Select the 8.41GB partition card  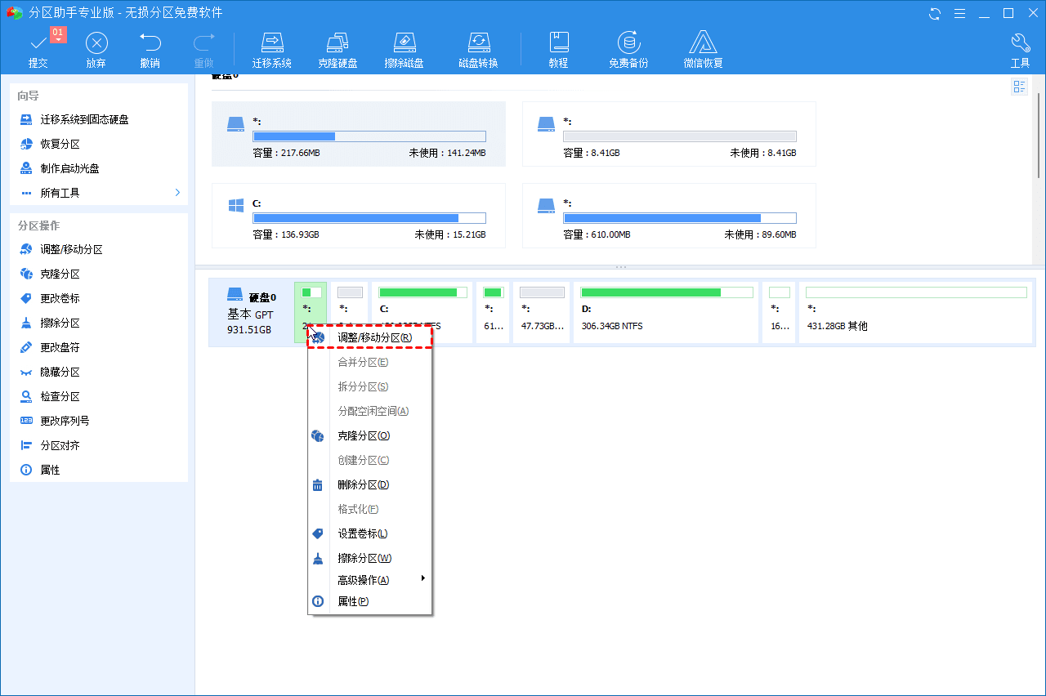(668, 134)
